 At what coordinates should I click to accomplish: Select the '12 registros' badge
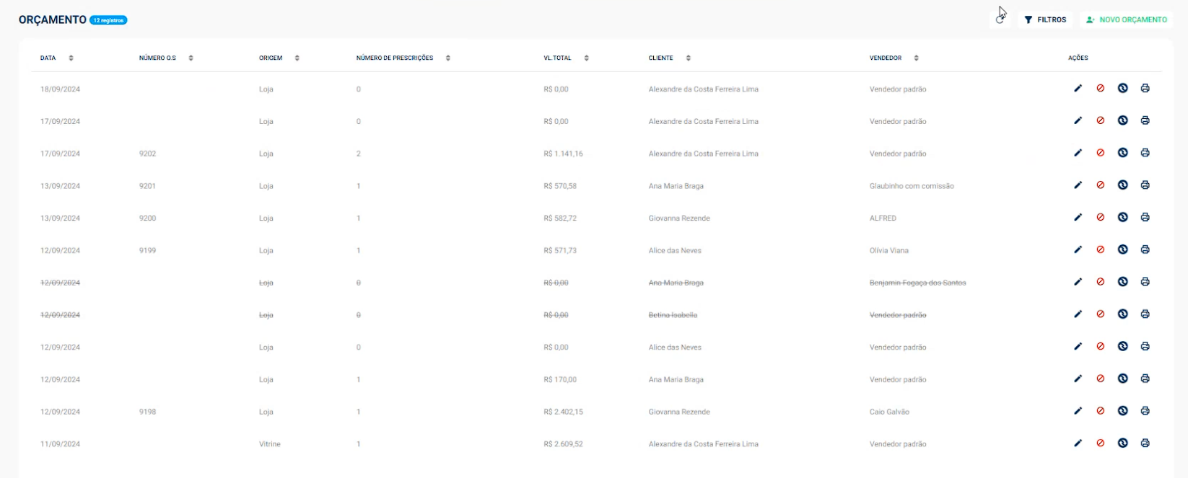(108, 20)
